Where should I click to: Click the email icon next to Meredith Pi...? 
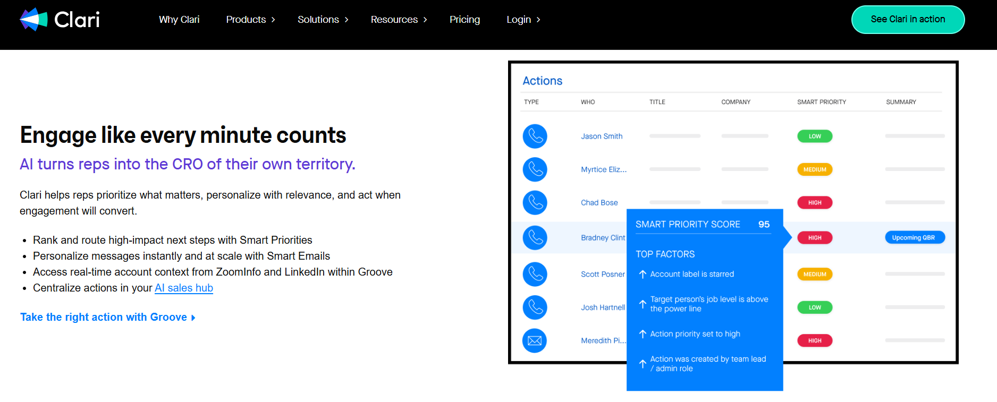click(535, 341)
